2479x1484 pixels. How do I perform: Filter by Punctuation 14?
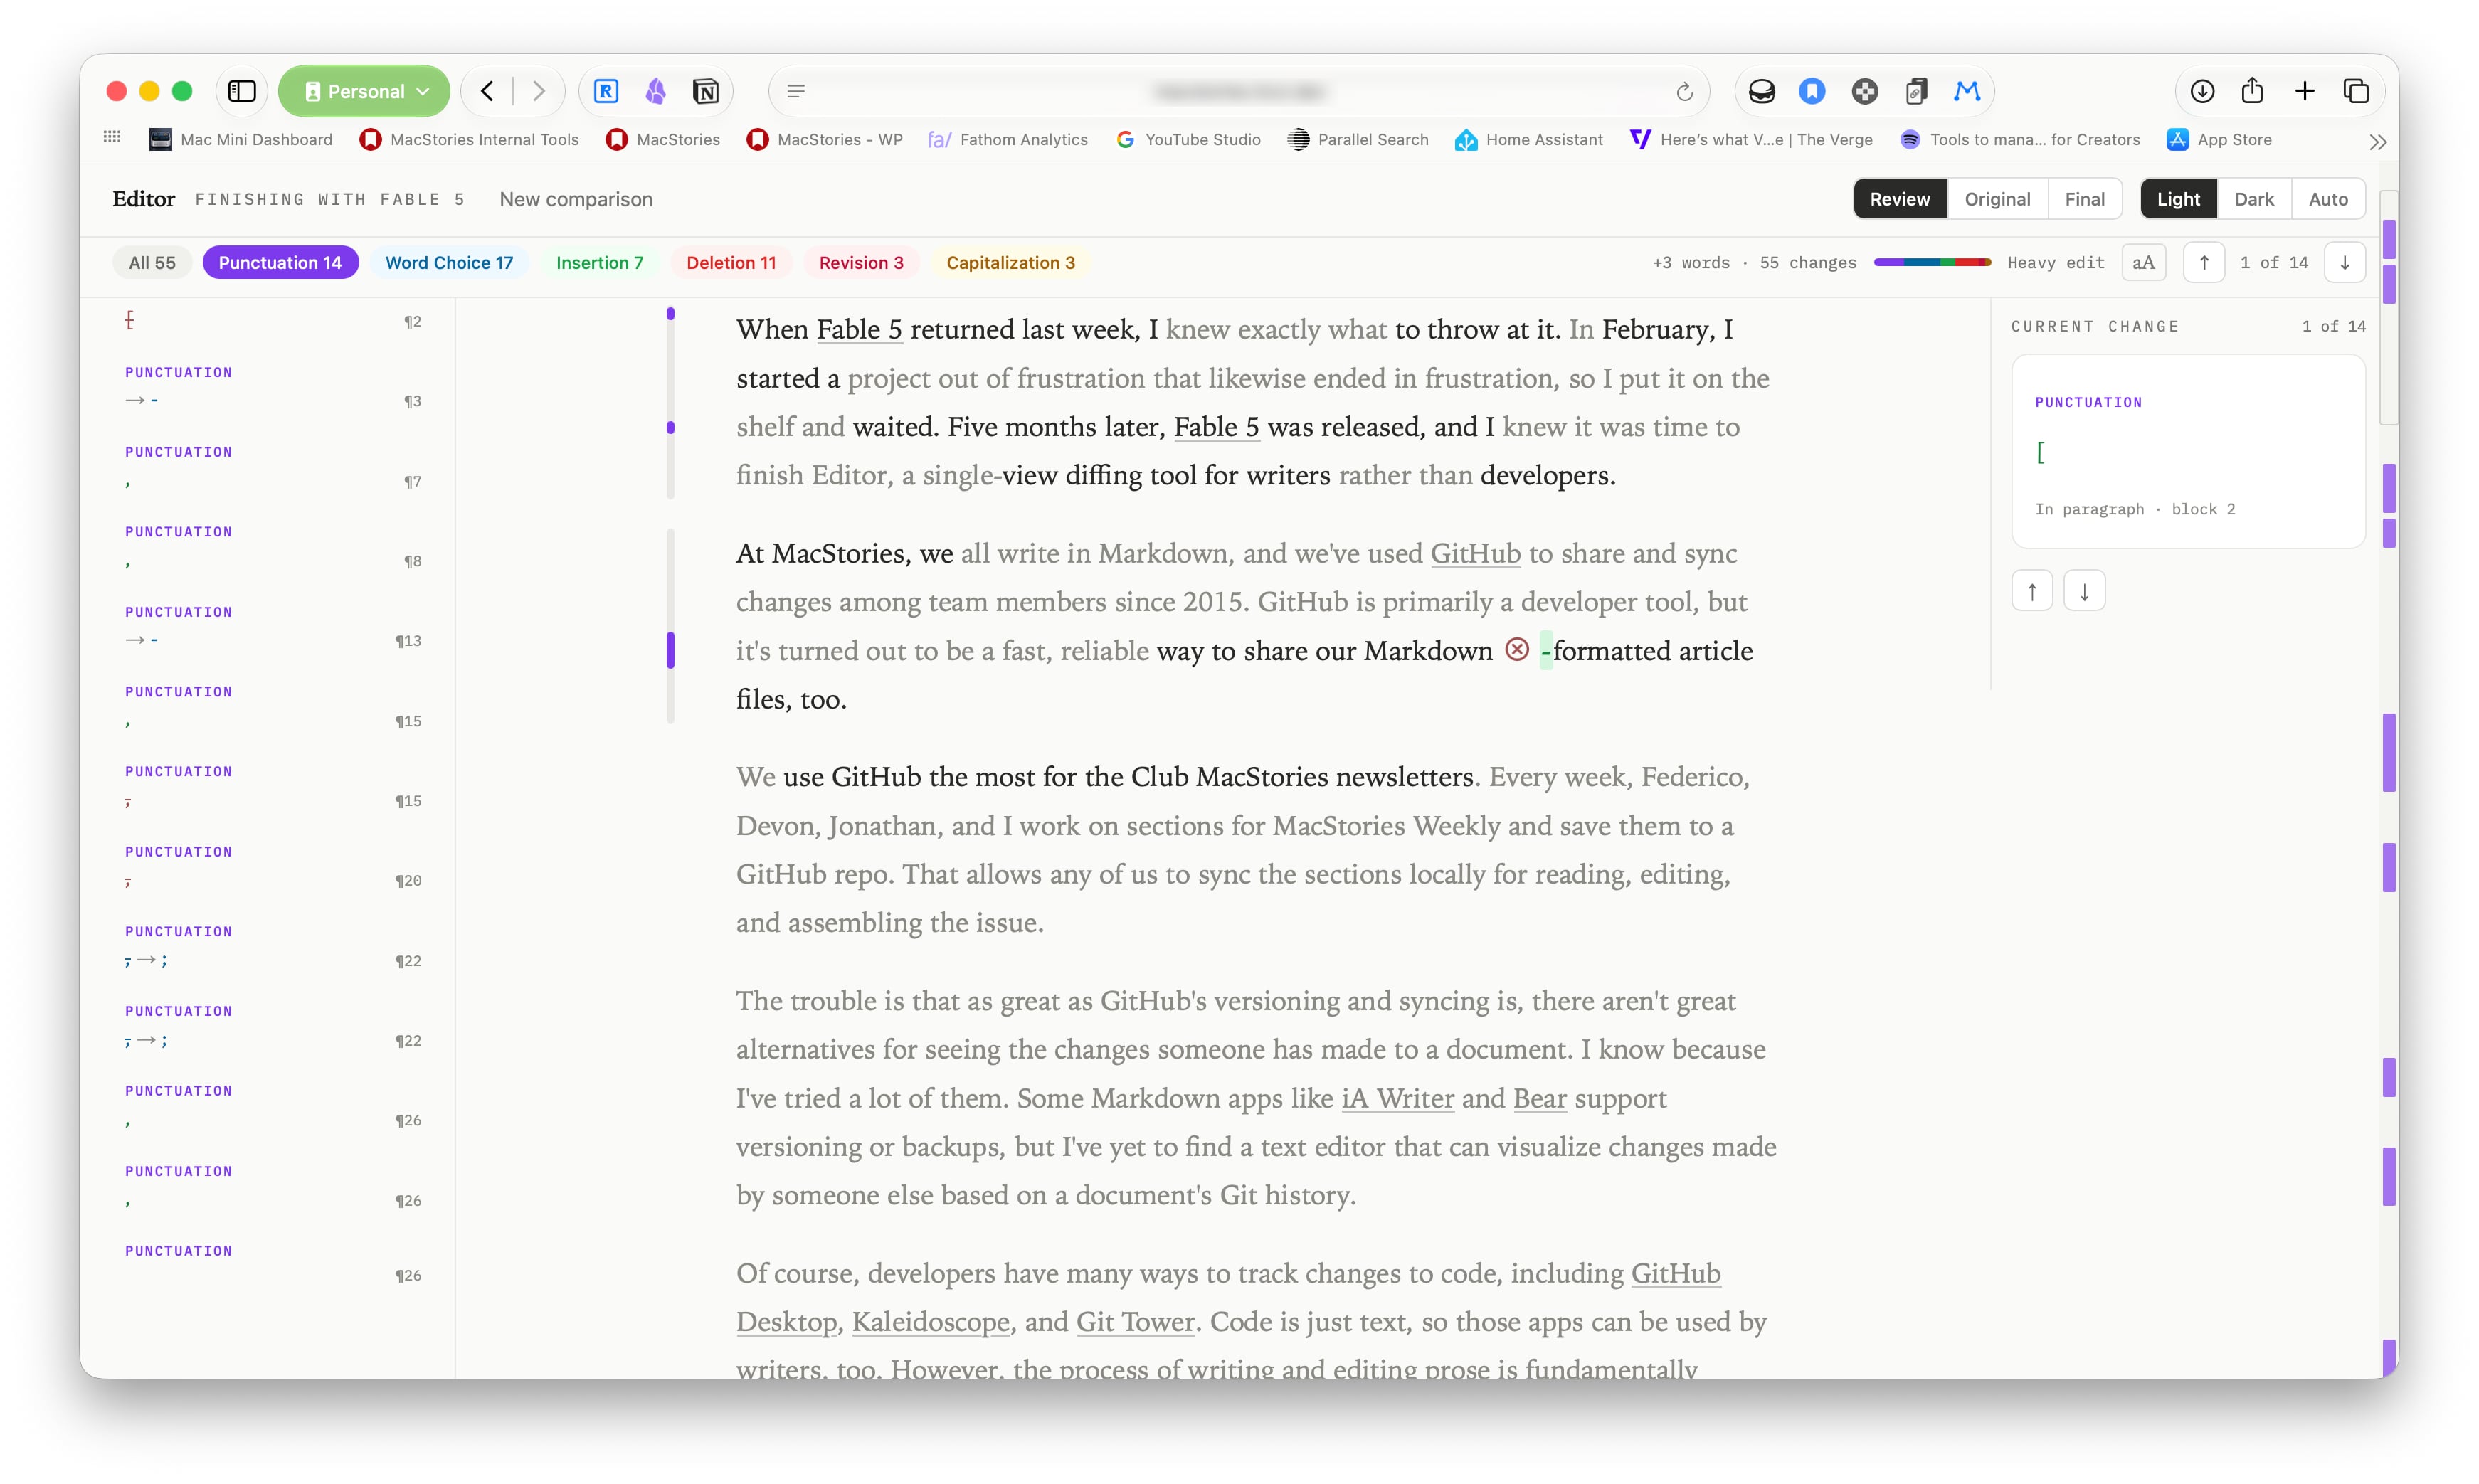(280, 262)
